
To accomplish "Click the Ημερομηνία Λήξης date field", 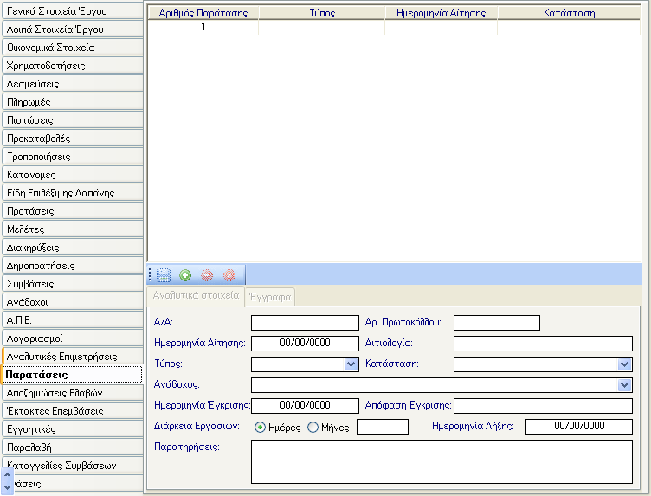I will [579, 427].
